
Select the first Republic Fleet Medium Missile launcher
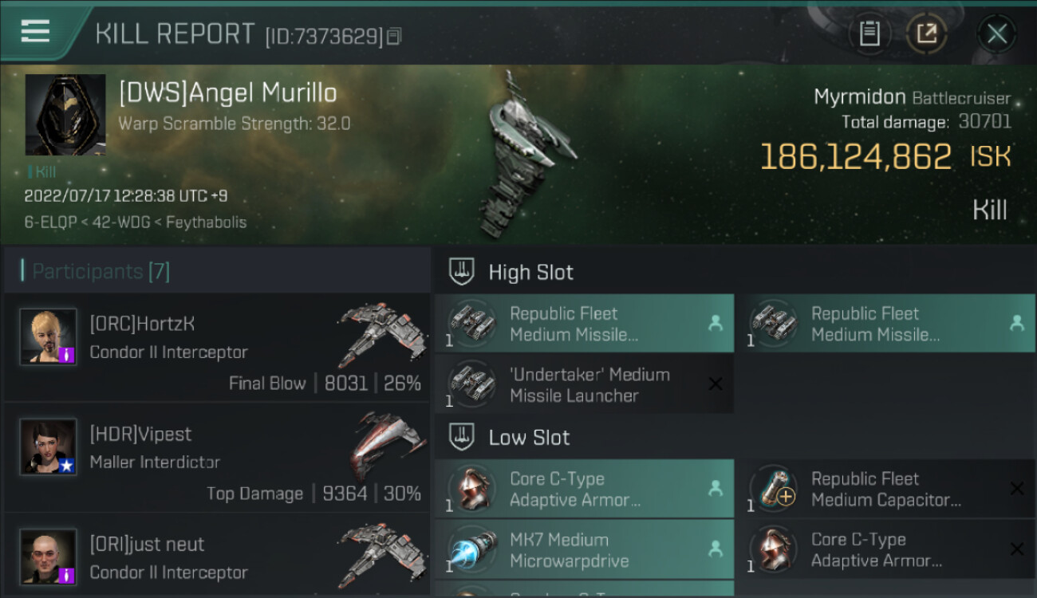(x=584, y=324)
